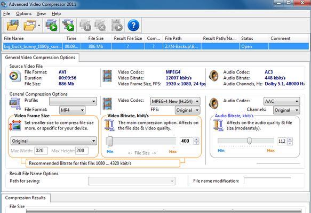Viewport: 311px width, 213px height.
Task: Decrease audio bitrate with down spinner
Action: click(x=290, y=143)
